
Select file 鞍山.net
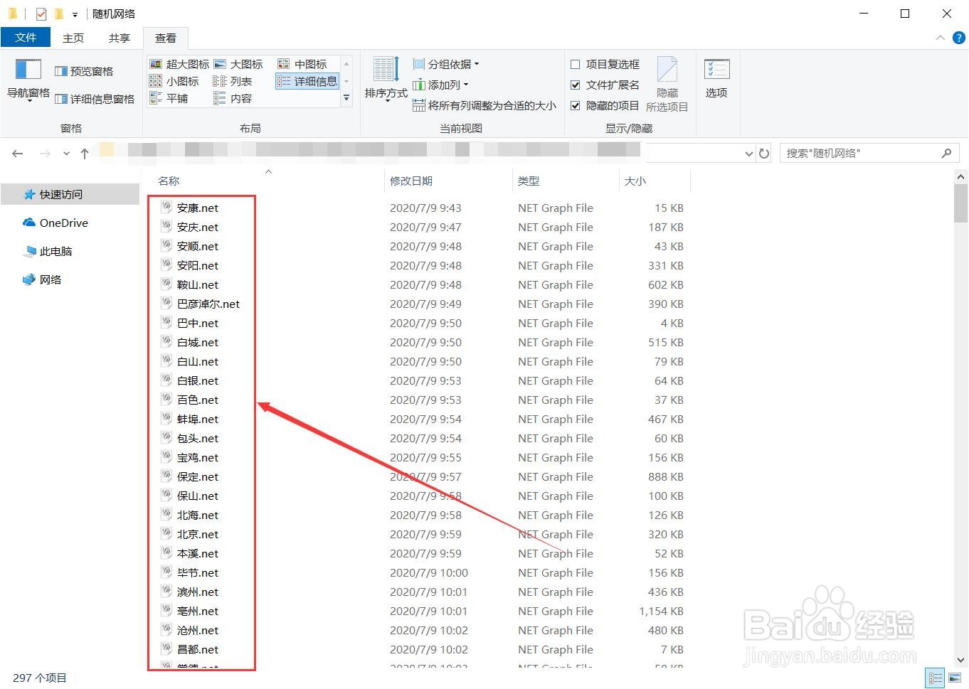(197, 284)
